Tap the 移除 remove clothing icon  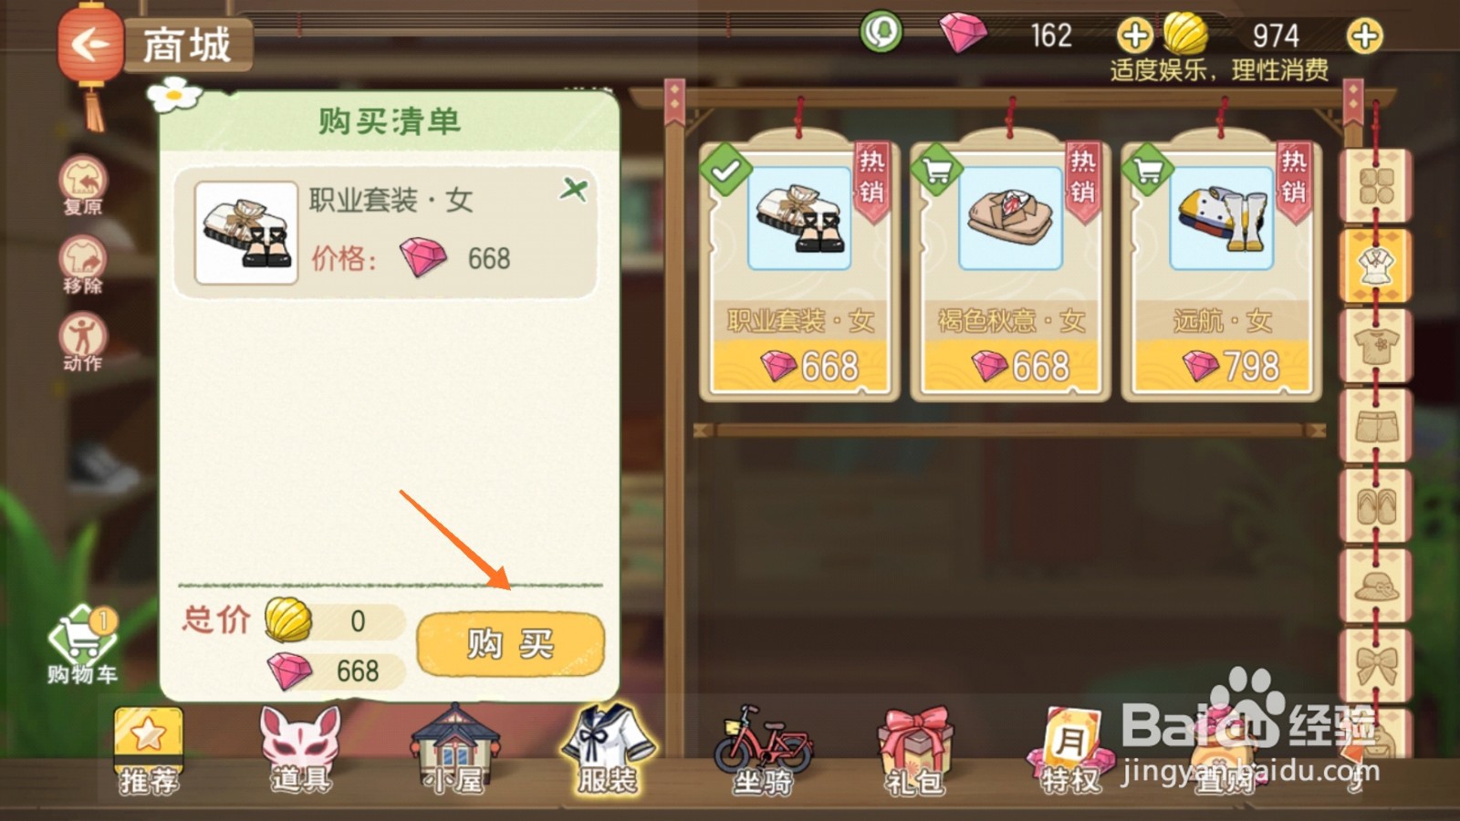(83, 265)
